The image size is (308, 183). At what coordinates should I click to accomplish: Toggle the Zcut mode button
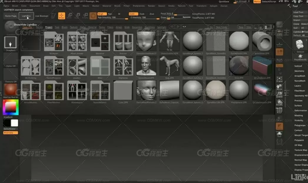pyautogui.click(x=152, y=14)
